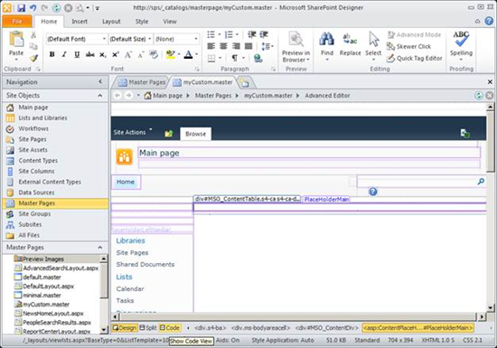Click the Find binoculars icon
The width and height of the screenshot is (497, 348).
tap(326, 39)
